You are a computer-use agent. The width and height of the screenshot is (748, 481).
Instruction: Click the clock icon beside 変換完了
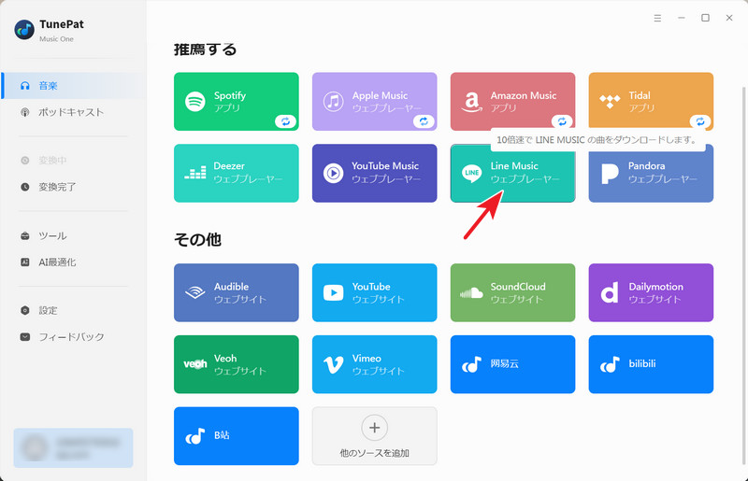[25, 187]
